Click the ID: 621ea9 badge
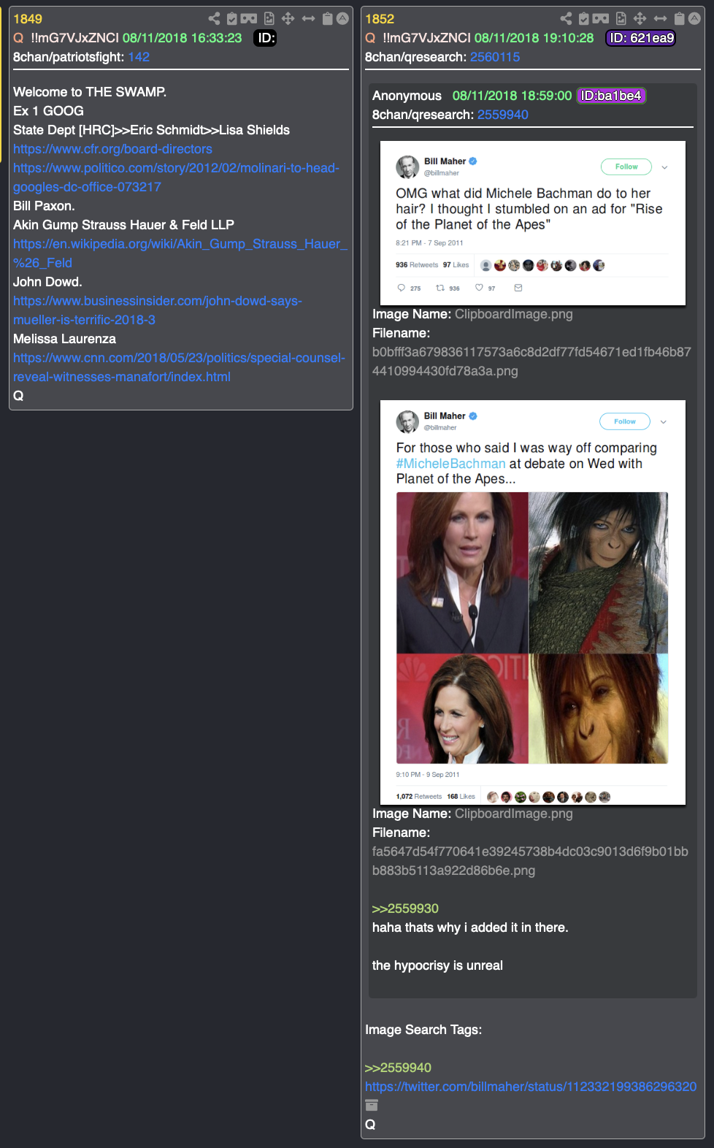This screenshot has width=714, height=1148. pyautogui.click(x=641, y=38)
